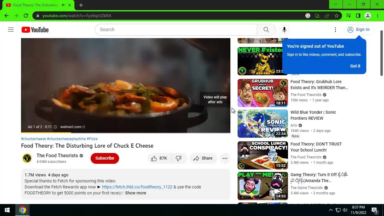Start voice search with the microphone icon

click(284, 30)
